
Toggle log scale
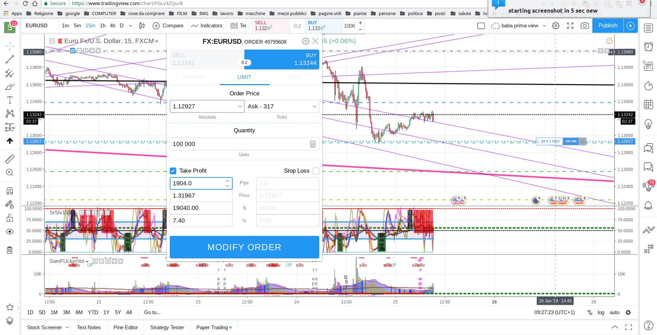coord(601,312)
